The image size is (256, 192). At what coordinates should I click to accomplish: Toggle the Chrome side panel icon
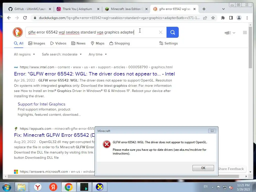coord(231,18)
